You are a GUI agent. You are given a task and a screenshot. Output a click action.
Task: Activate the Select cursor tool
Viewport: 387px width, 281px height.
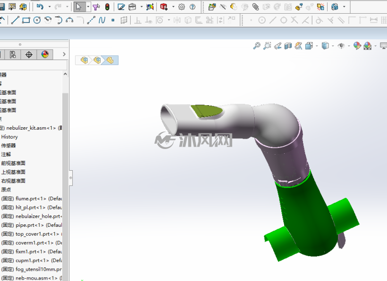pyautogui.click(x=79, y=7)
